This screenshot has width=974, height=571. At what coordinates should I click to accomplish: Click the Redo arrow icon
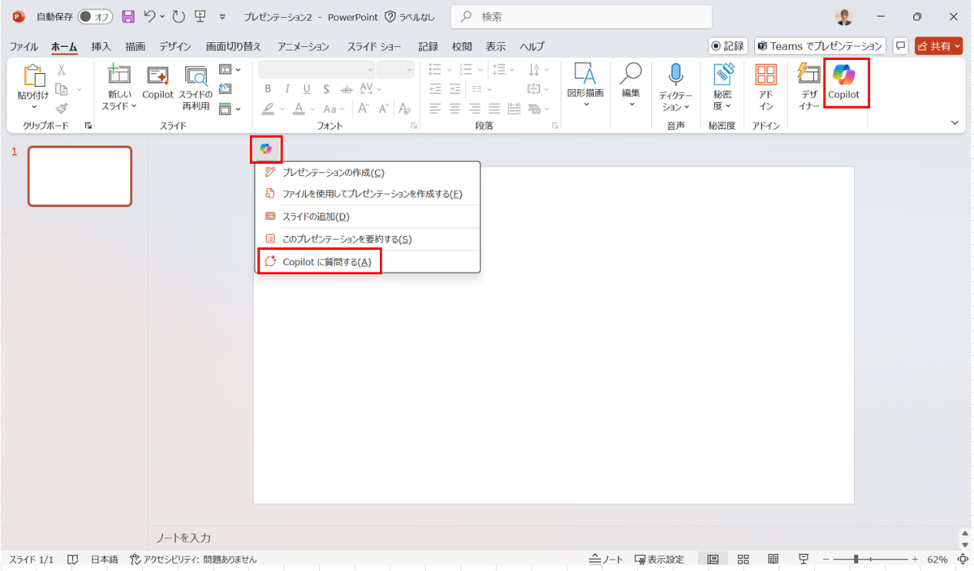(179, 16)
